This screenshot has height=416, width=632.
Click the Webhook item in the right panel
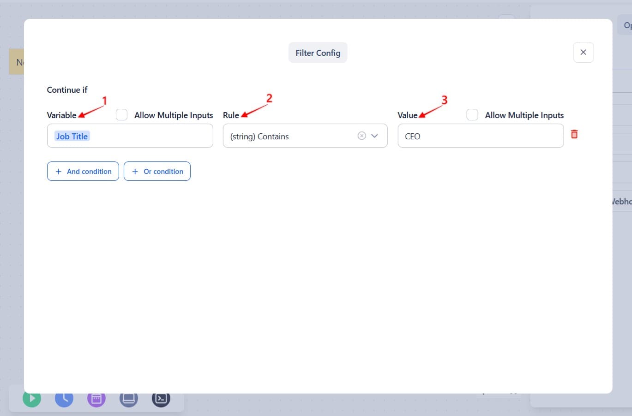pyautogui.click(x=622, y=201)
